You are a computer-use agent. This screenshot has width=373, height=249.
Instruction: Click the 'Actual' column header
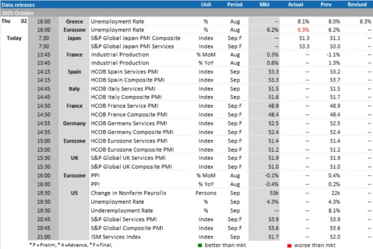pyautogui.click(x=297, y=4)
